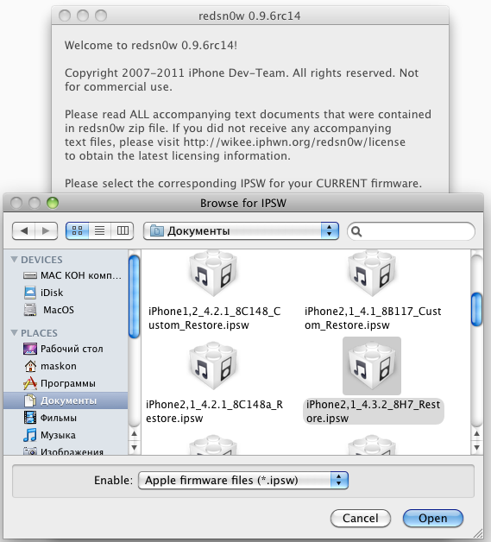Viewport: 491px width, 542px height.
Task: Go back using the left arrow button
Action: [x=23, y=230]
